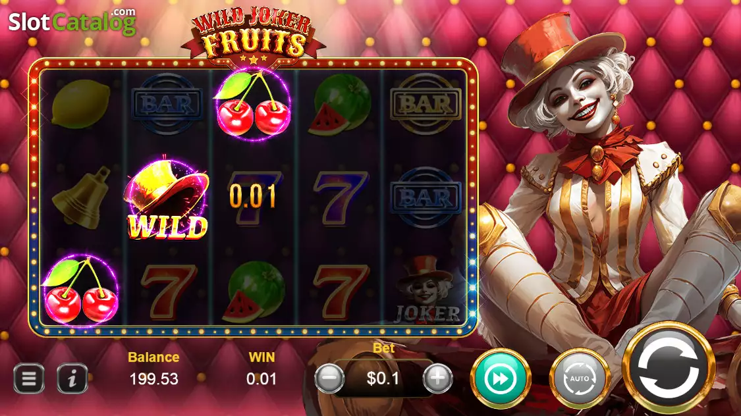Screen dimensions: 741x416
Task: Toggle the AUTO spin button
Action: point(580,378)
